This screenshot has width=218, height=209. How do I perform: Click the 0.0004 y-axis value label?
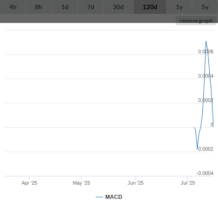pos(206,76)
